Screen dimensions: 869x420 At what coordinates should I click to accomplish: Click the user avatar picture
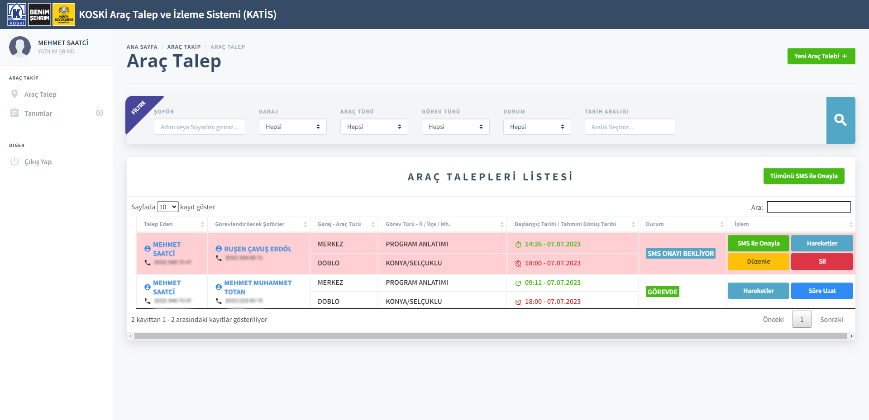20,47
